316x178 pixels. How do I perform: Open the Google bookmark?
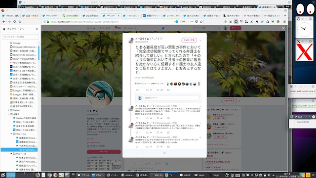15,43
